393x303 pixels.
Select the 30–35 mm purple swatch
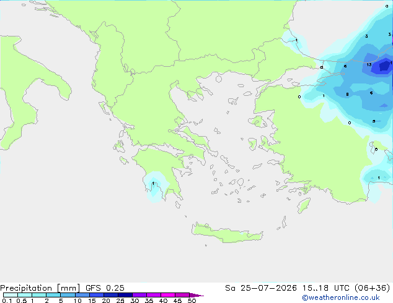139,295
